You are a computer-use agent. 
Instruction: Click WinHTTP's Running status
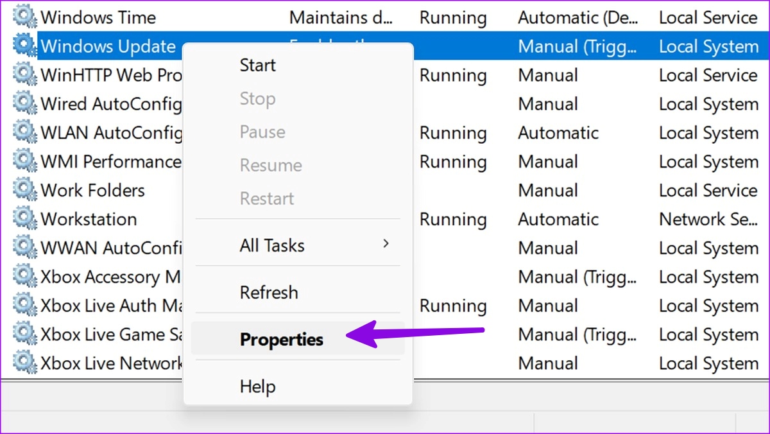coord(453,75)
